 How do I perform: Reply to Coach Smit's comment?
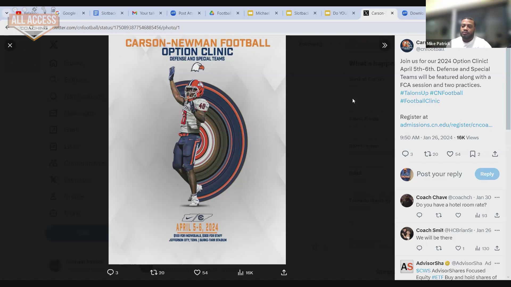tap(419, 248)
